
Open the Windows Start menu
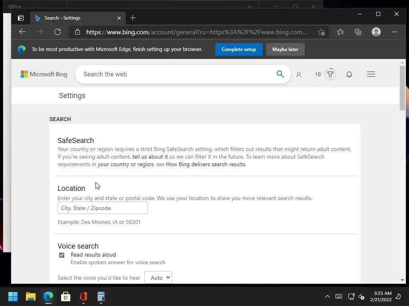(x=13, y=296)
